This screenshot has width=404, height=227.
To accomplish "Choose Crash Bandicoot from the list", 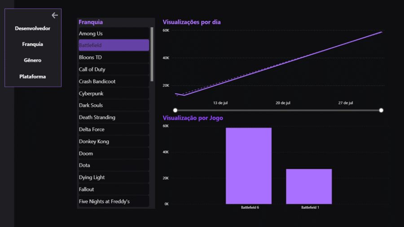I will (x=114, y=82).
